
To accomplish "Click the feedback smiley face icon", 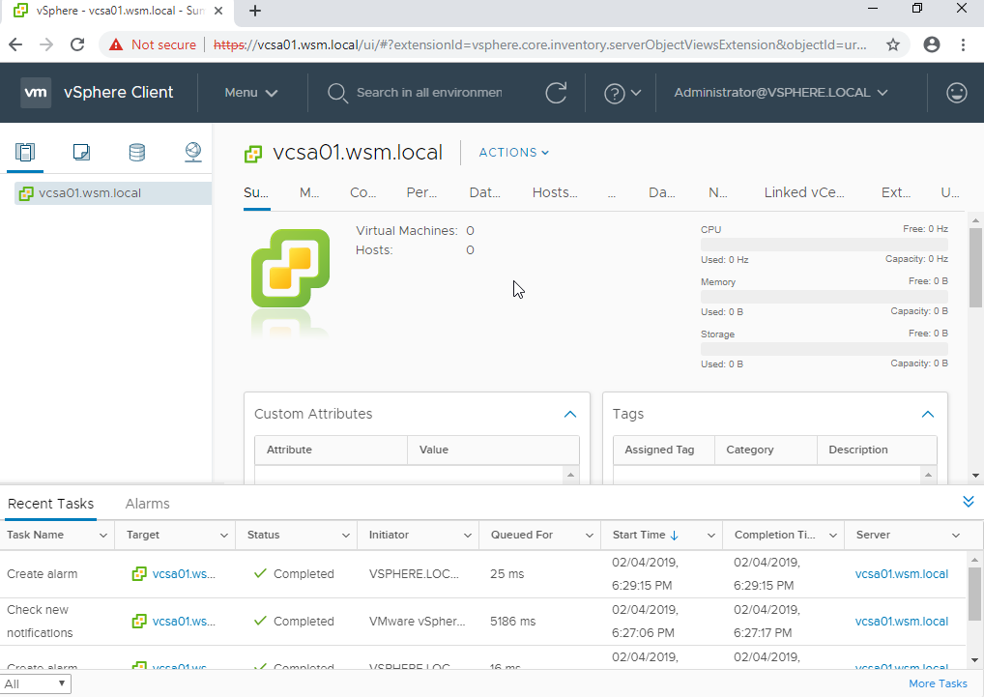I will tap(956, 93).
